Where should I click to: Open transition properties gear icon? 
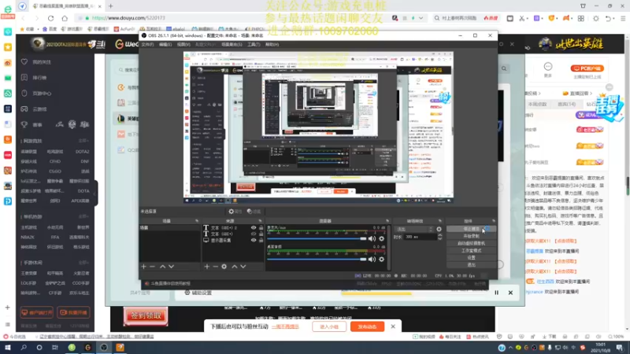coord(439,229)
